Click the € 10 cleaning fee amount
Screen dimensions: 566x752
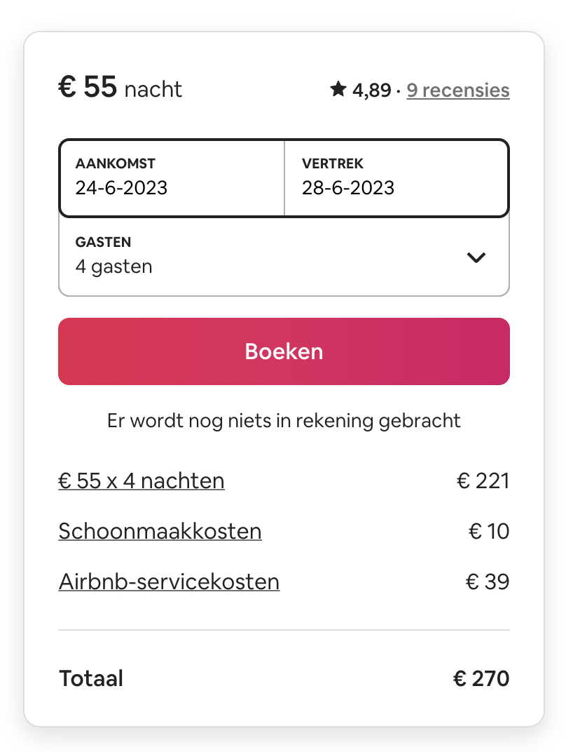[488, 532]
